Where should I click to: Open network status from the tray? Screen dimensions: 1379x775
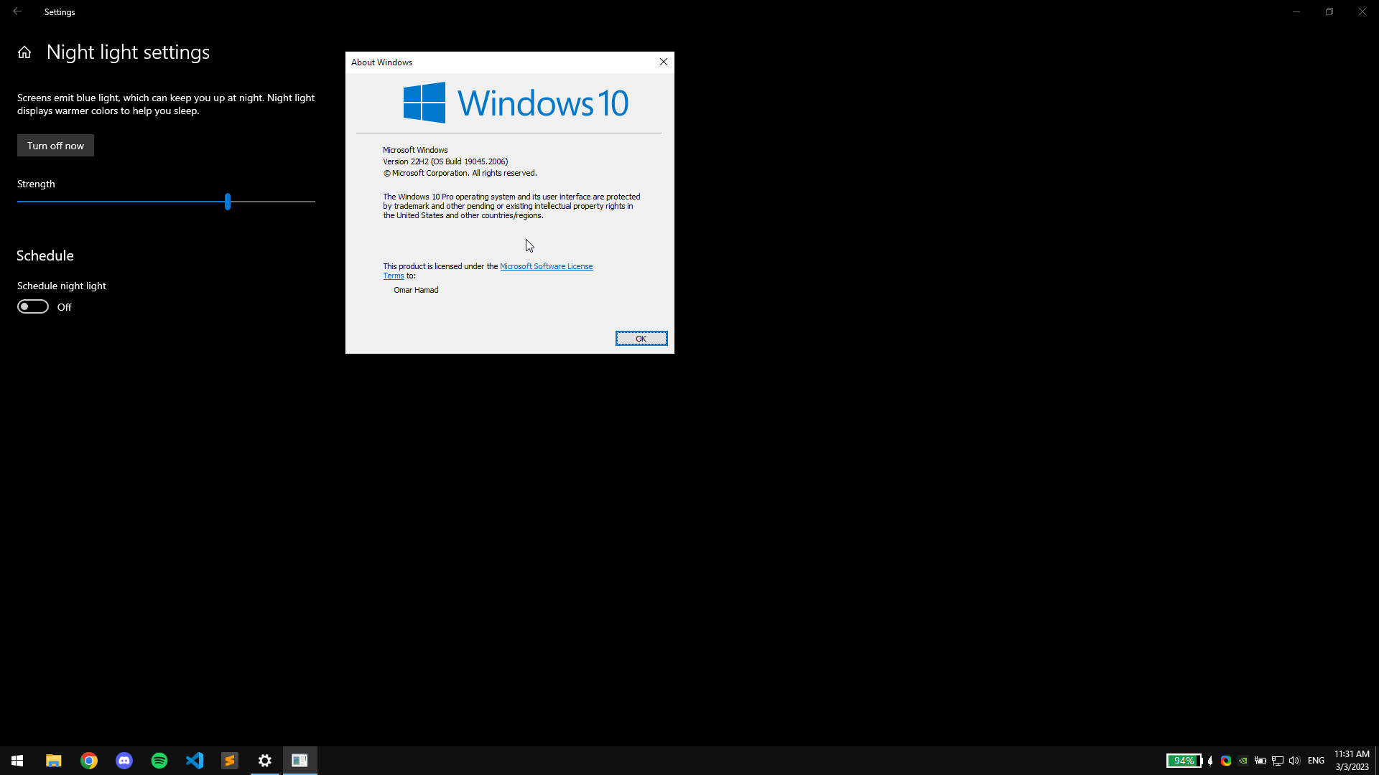[x=1278, y=761]
